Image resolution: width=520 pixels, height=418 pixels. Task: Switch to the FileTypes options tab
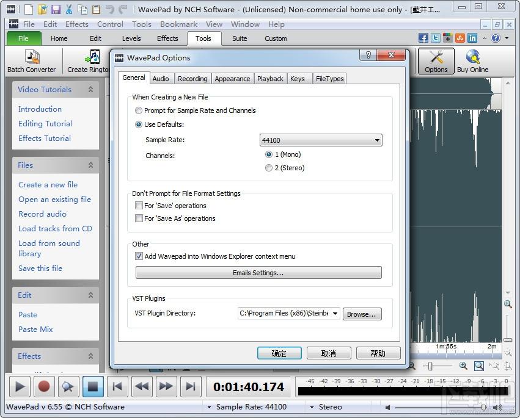click(329, 79)
